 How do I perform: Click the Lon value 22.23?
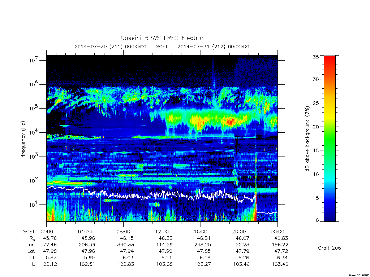tap(242, 245)
